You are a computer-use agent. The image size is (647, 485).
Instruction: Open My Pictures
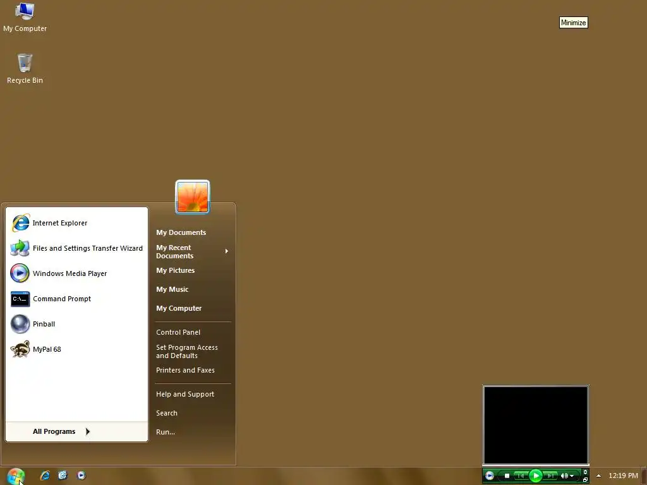tap(192, 270)
